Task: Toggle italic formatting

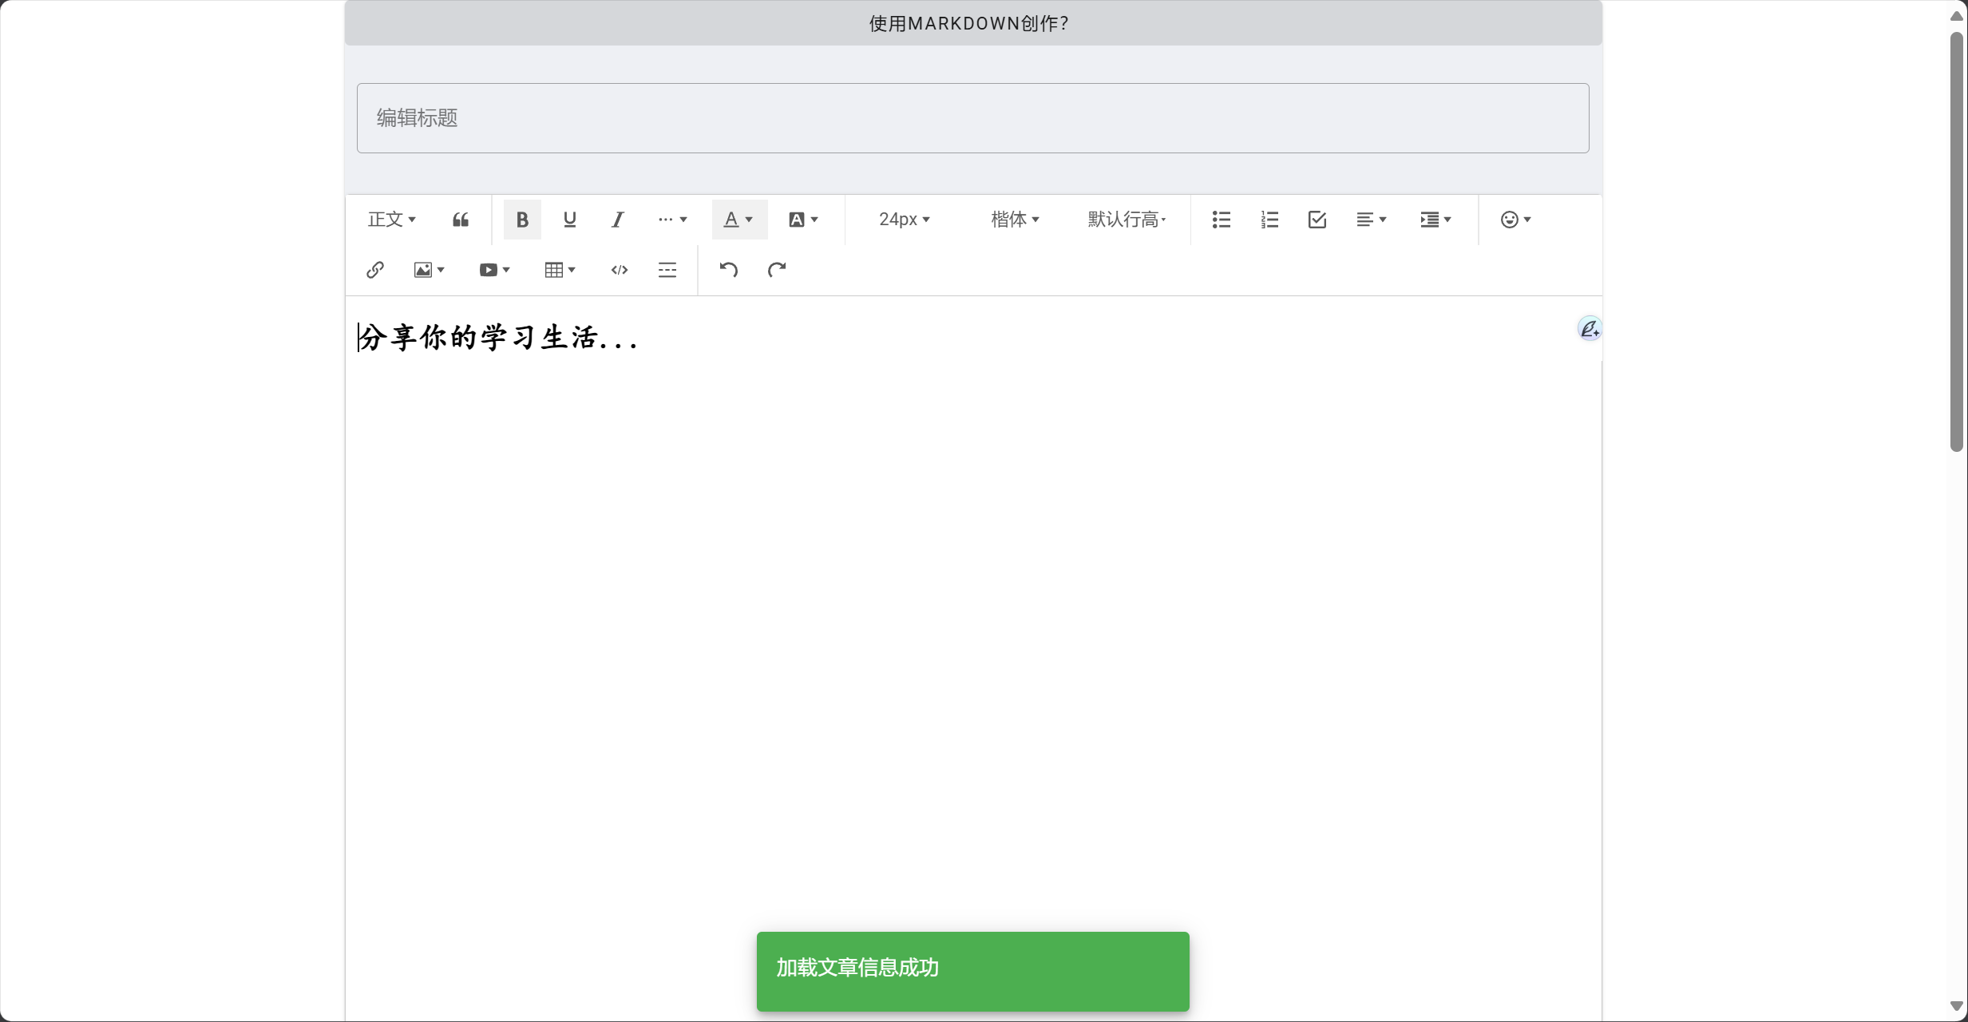Action: (618, 220)
